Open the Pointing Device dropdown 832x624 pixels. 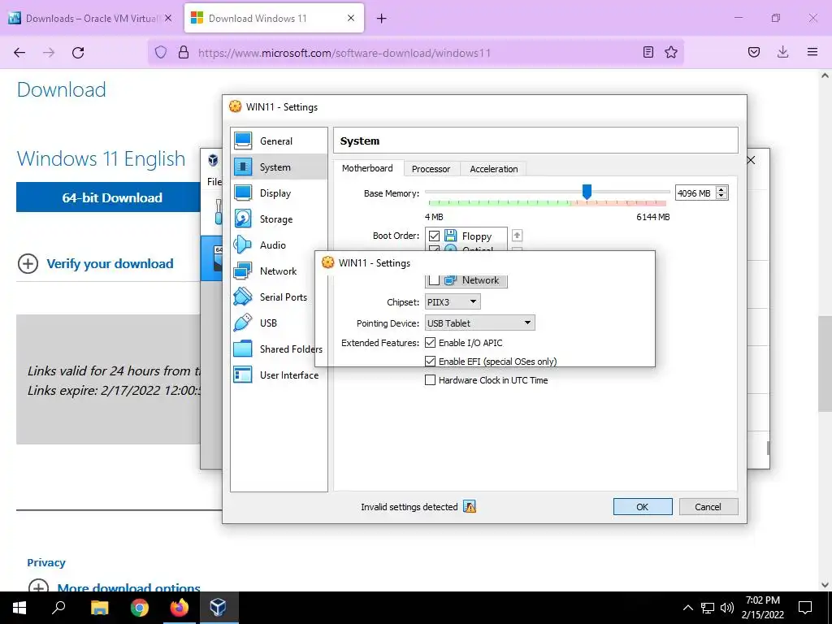point(479,323)
